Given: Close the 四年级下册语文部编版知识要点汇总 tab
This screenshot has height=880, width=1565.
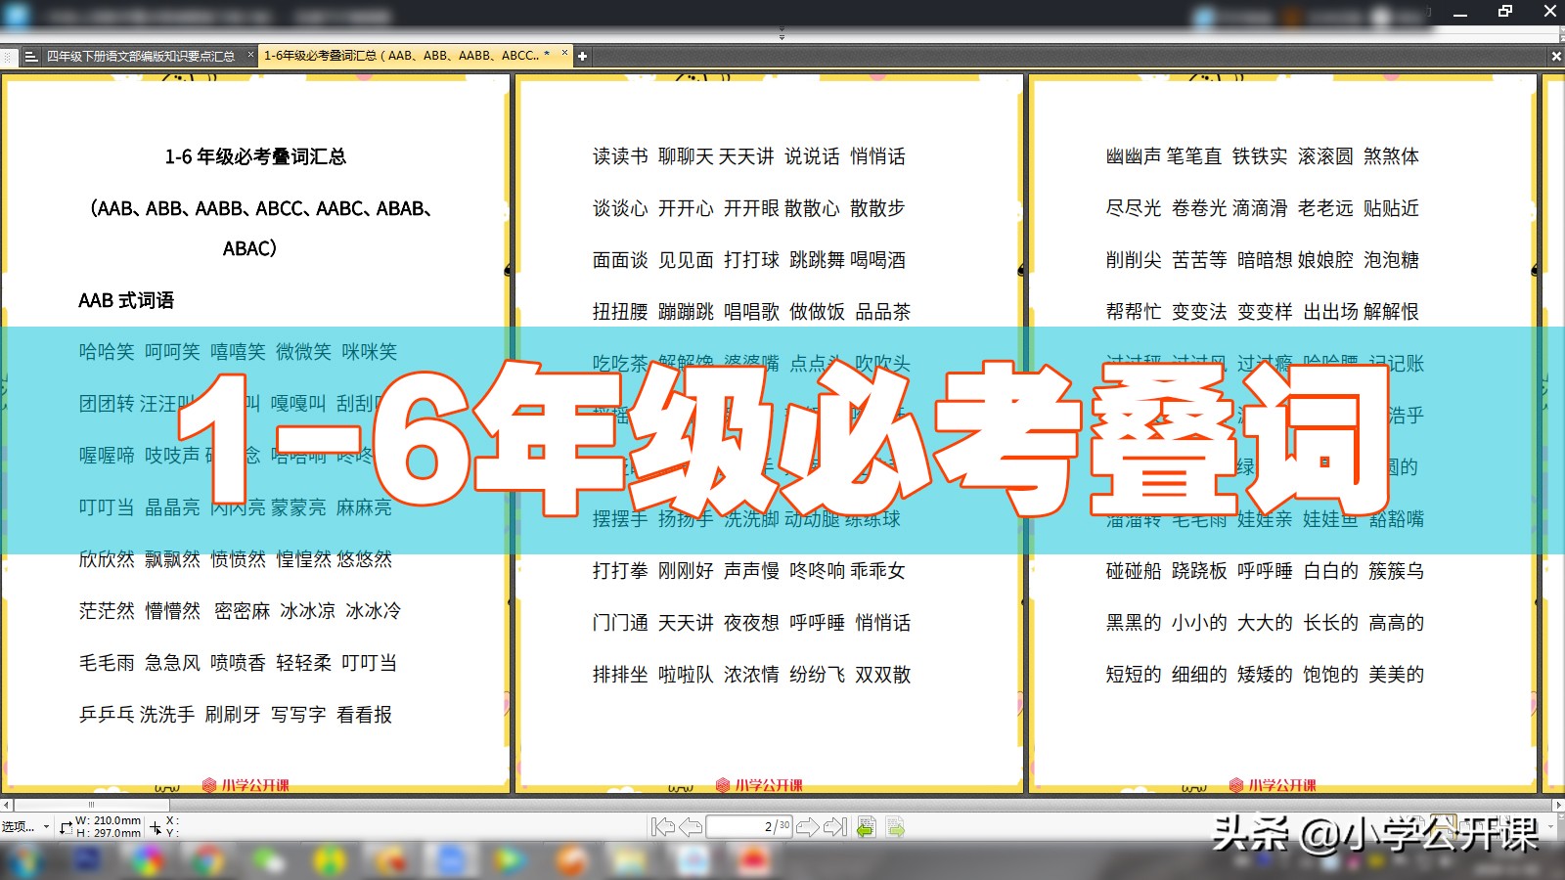Looking at the screenshot, I should (x=250, y=55).
